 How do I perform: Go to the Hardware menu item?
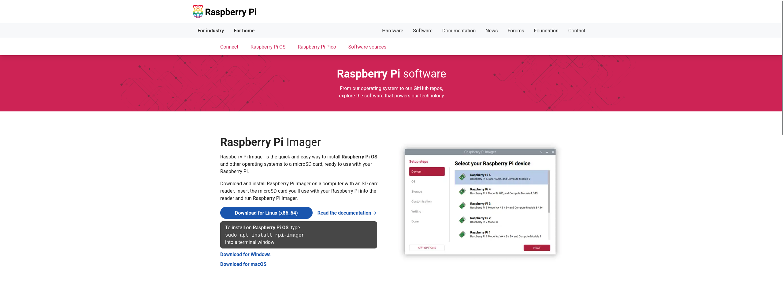[392, 31]
